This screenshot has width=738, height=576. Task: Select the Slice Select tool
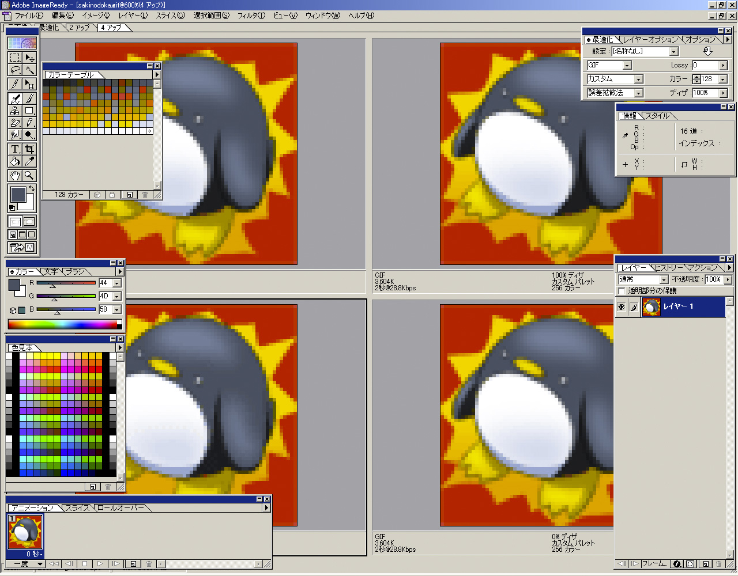tap(29, 85)
